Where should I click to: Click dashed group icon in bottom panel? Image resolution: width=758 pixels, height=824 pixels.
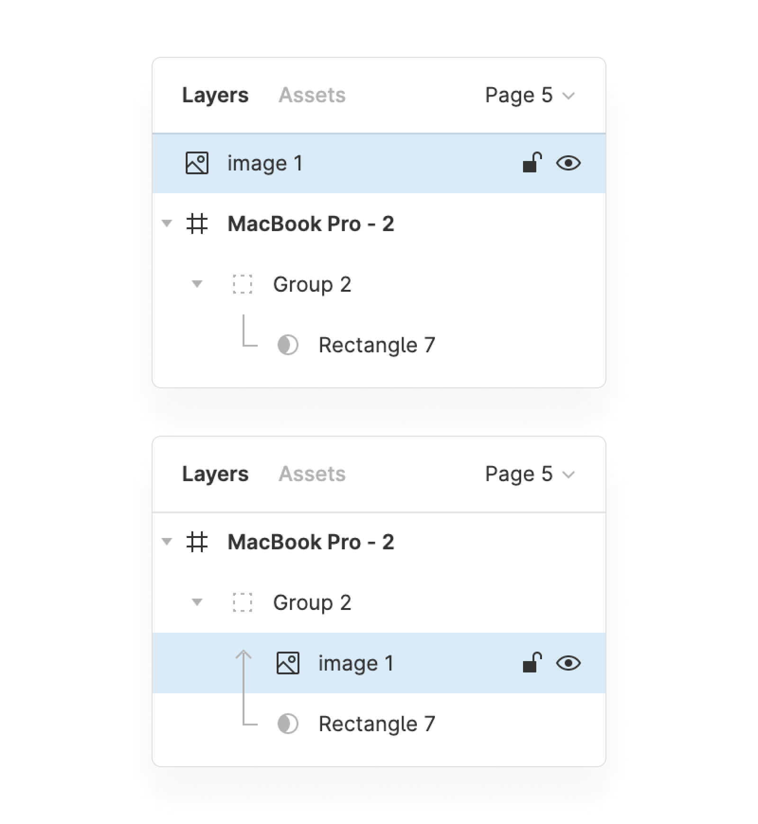click(242, 602)
